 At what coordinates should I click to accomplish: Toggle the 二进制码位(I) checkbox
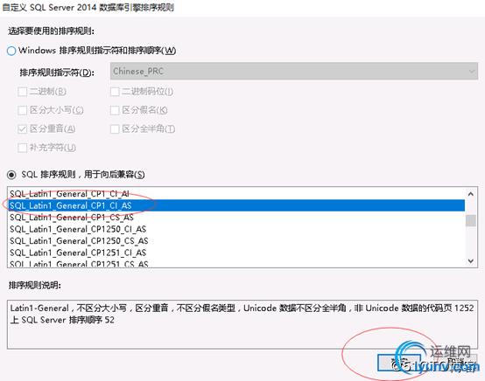[115, 92]
